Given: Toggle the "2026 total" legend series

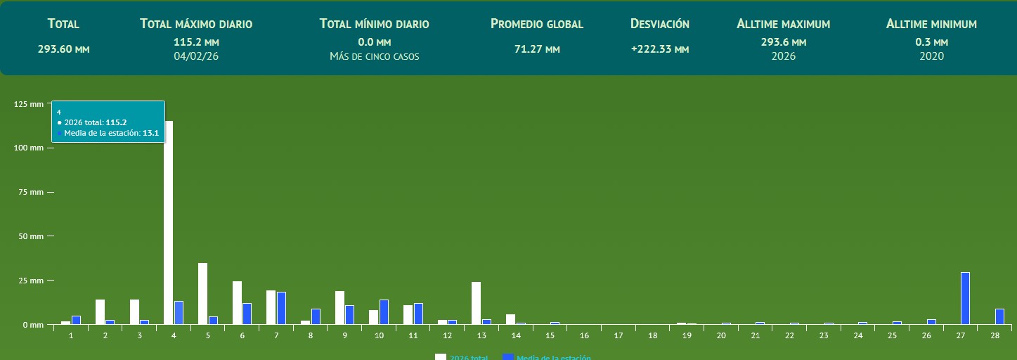Looking at the screenshot, I should (x=469, y=357).
